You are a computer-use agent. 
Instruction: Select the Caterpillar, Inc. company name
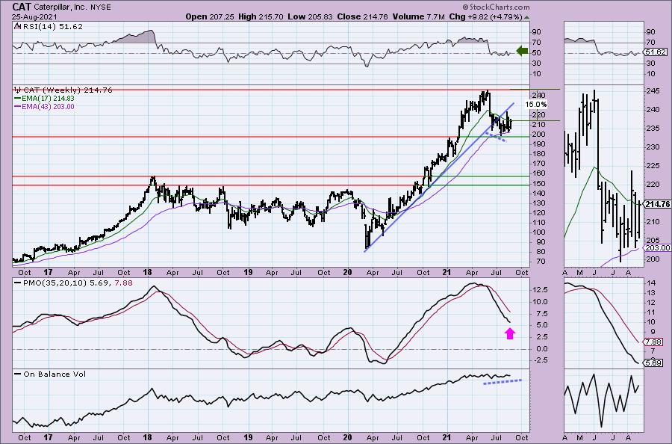click(x=62, y=7)
